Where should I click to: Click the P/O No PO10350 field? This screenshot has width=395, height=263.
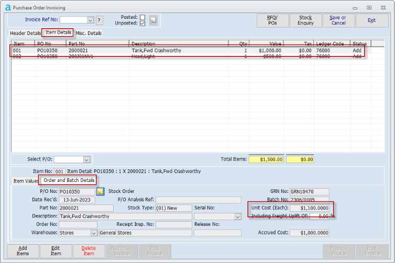pos(77,192)
